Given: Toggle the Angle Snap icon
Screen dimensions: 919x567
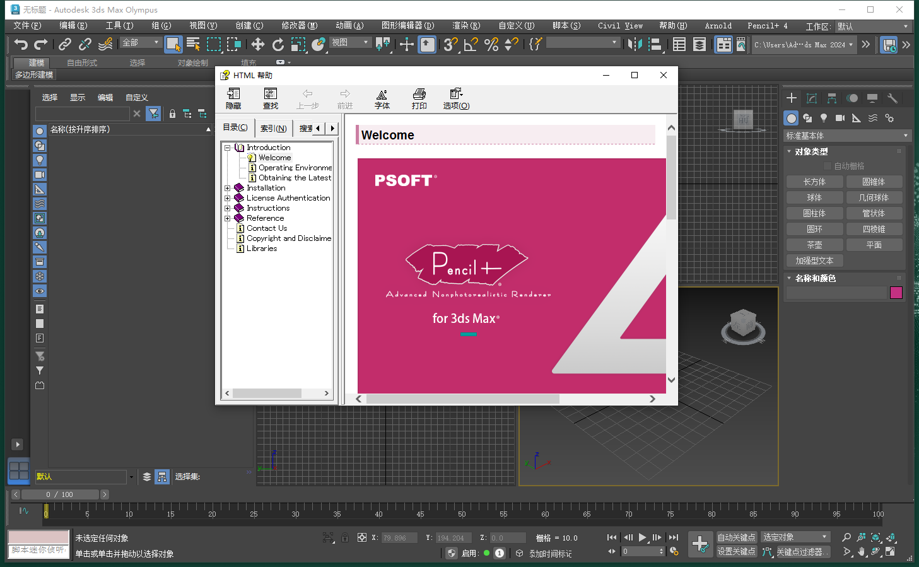Looking at the screenshot, I should pos(471,44).
